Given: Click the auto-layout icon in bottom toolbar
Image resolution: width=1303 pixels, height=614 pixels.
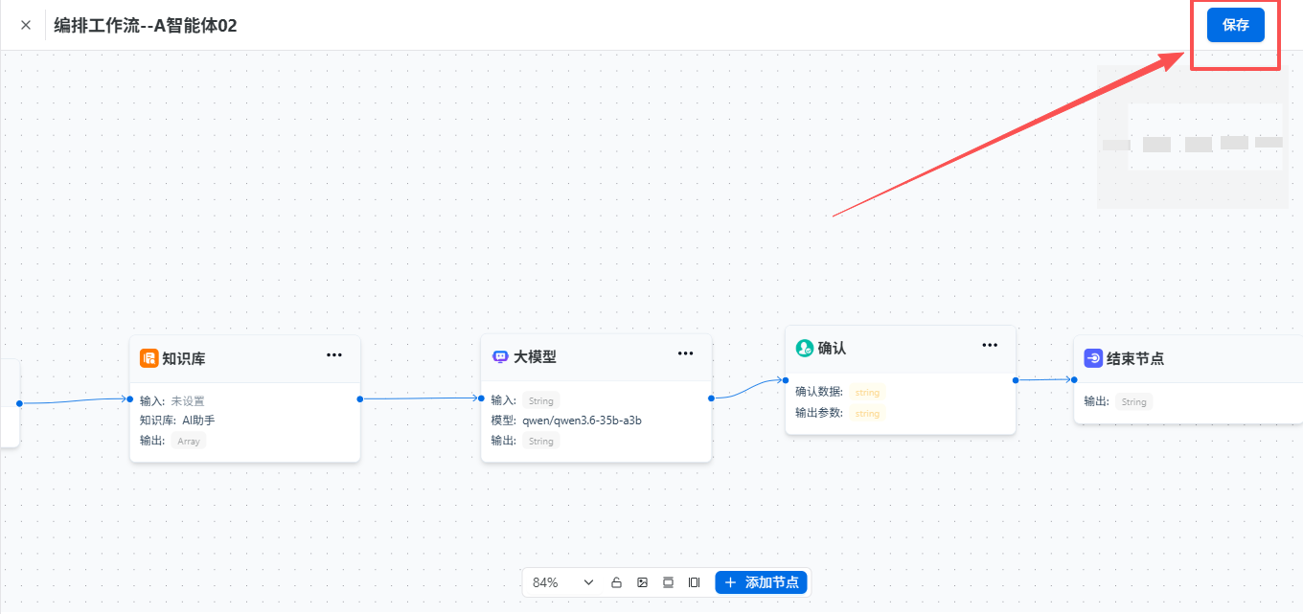Looking at the screenshot, I should pyautogui.click(x=695, y=582).
